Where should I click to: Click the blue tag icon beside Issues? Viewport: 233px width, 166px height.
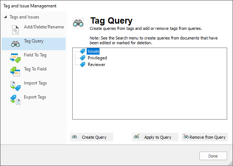83,51
